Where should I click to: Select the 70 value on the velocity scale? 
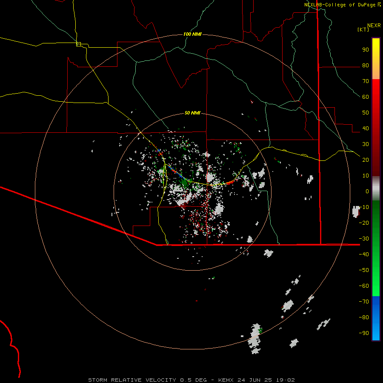point(366,81)
